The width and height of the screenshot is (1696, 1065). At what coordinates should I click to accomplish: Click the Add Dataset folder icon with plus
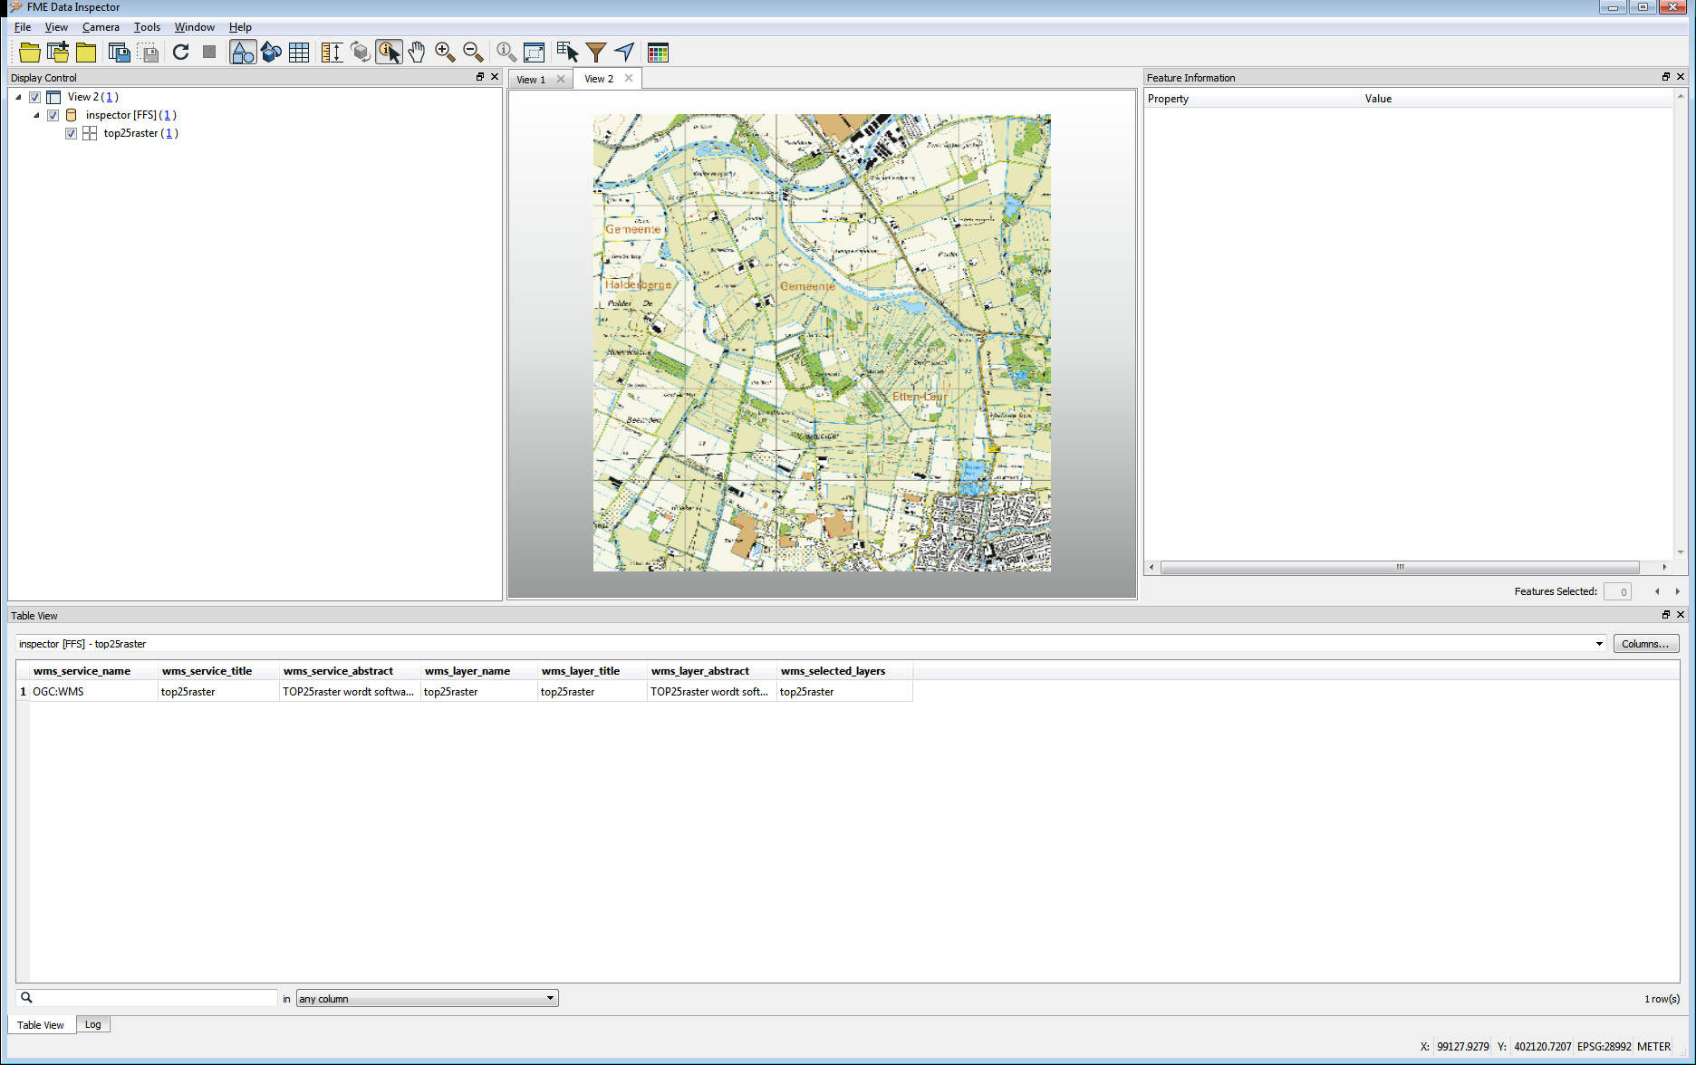pos(58,53)
